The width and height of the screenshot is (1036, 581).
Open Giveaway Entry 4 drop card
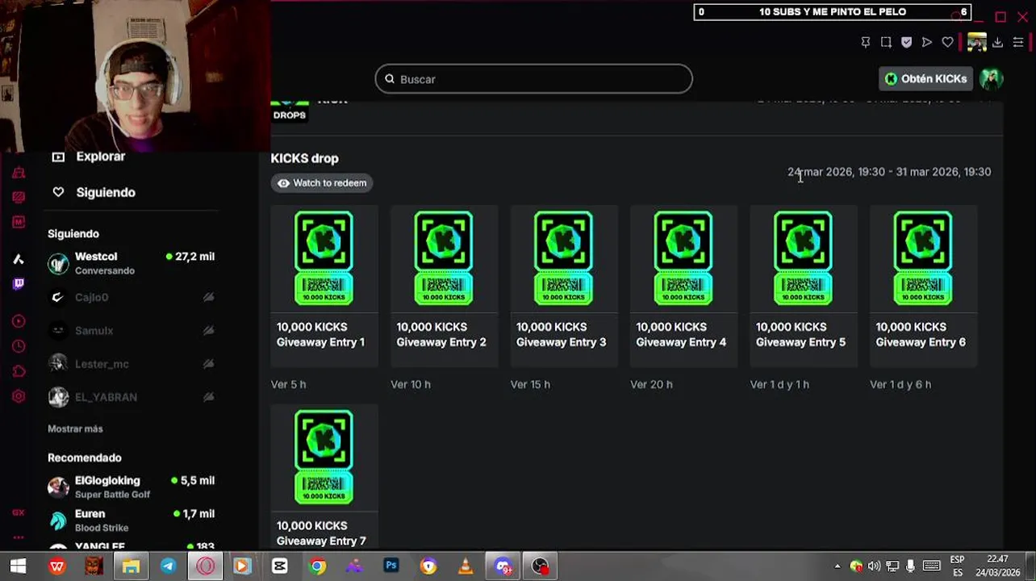coord(683,285)
